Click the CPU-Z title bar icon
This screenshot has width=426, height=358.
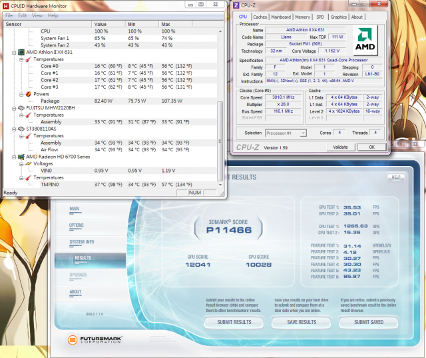pos(236,5)
